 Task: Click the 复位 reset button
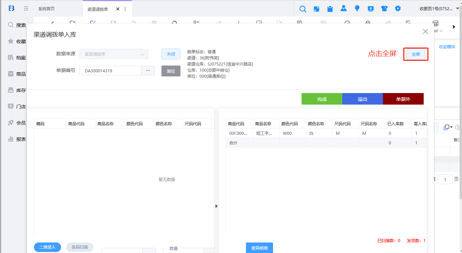[x=171, y=71]
